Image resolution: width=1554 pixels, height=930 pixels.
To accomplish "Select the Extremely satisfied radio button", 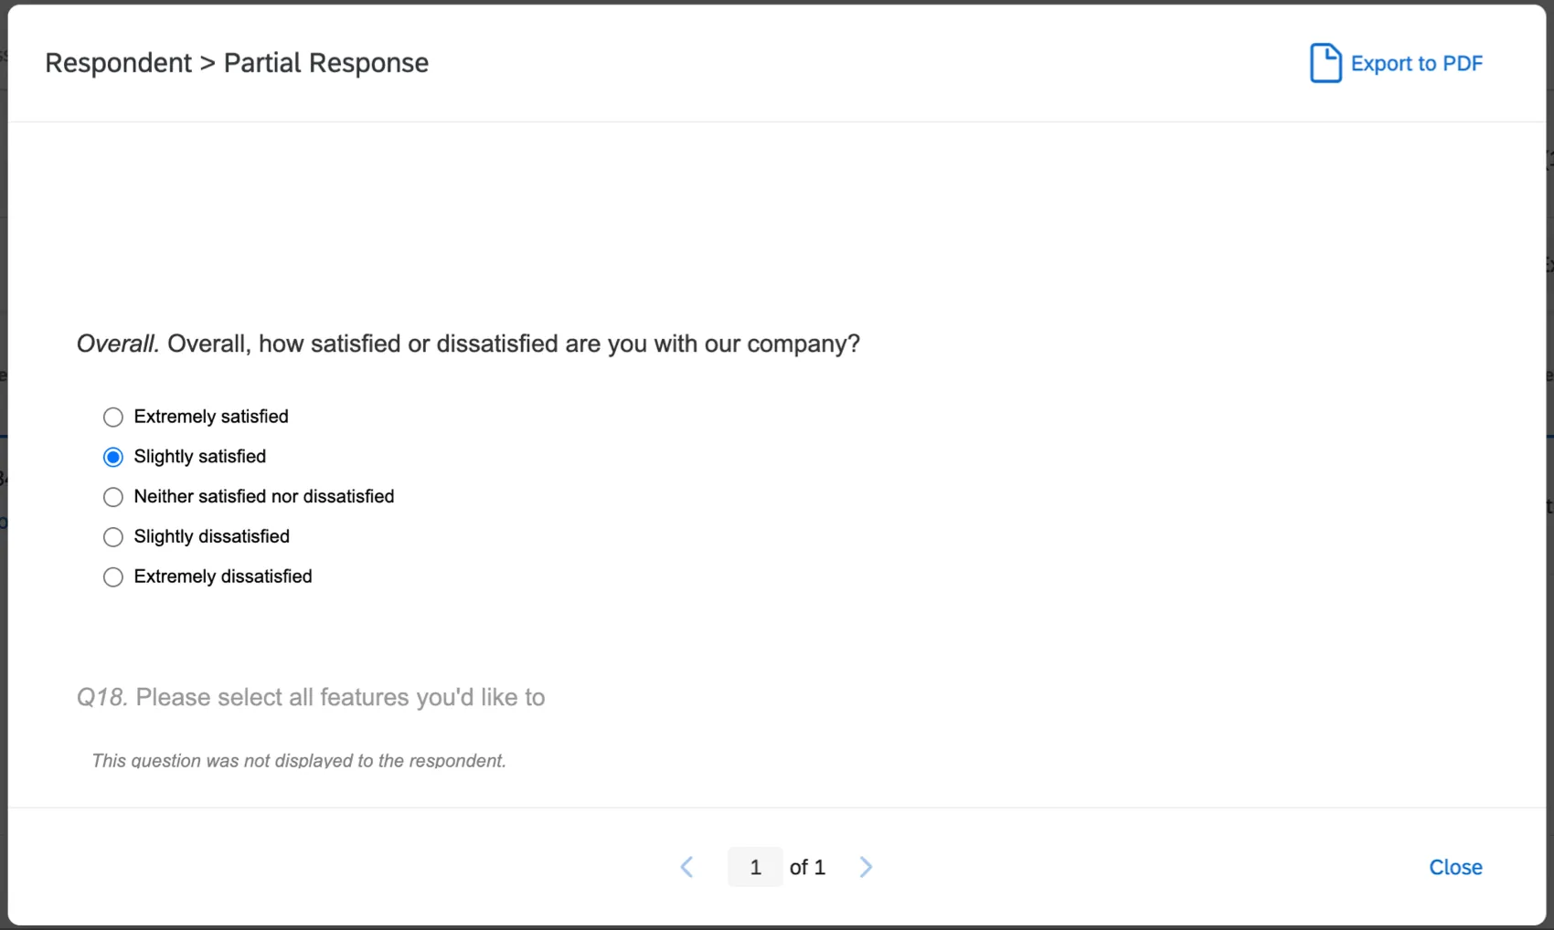I will (x=112, y=417).
